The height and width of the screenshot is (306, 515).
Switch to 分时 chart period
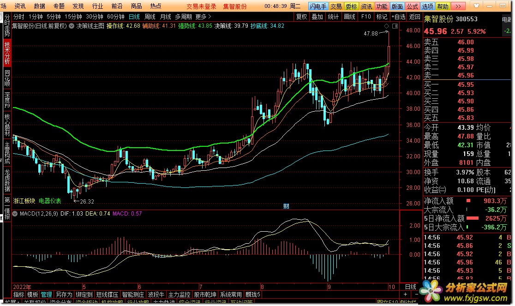pyautogui.click(x=19, y=17)
